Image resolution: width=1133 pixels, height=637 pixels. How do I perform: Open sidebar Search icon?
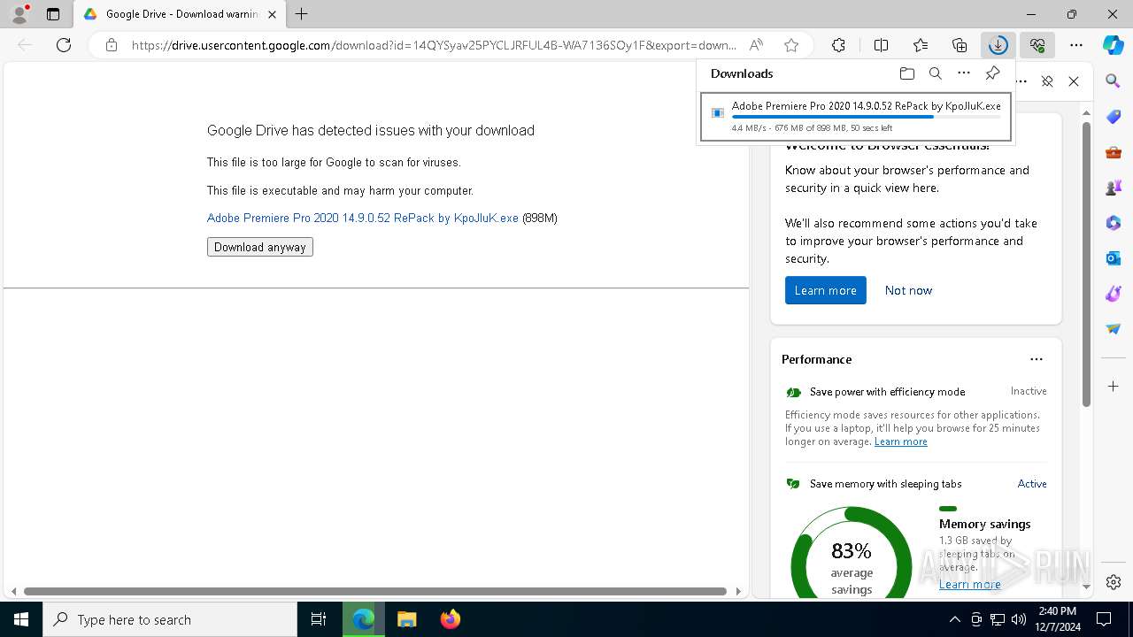(x=1114, y=81)
